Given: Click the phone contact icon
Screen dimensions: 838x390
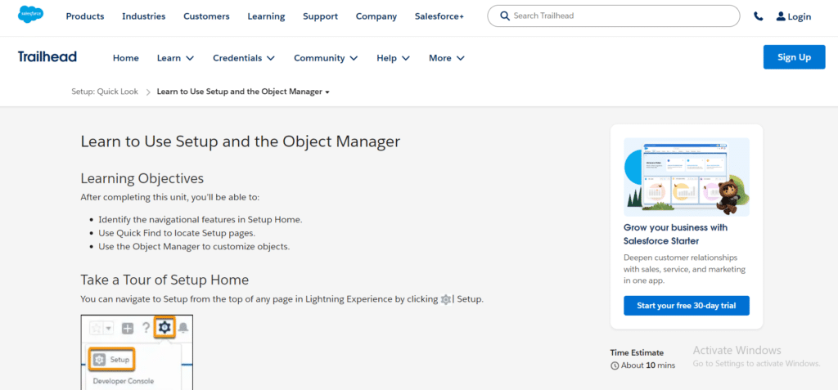Looking at the screenshot, I should [x=759, y=16].
